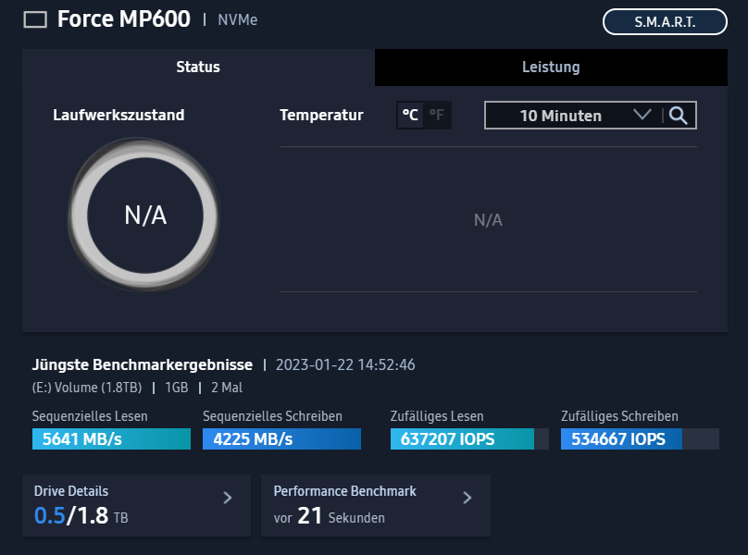Click the Zufälliges Schreiben label
Screen dimensions: 748x555
coord(619,416)
